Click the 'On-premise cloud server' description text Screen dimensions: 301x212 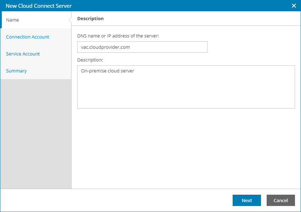pyautogui.click(x=108, y=71)
